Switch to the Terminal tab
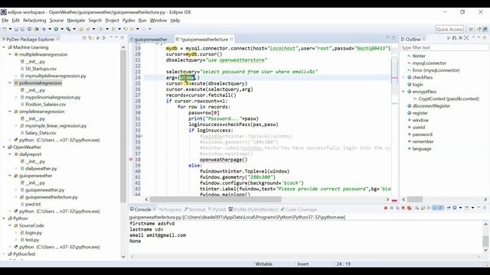This screenshot has width=490, height=275. pyautogui.click(x=194, y=209)
